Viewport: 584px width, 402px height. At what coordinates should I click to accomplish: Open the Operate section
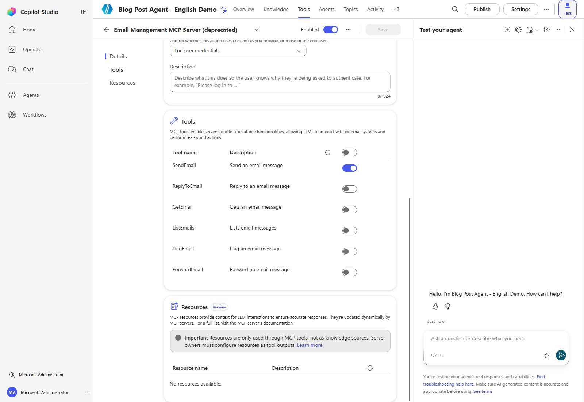[x=32, y=49]
